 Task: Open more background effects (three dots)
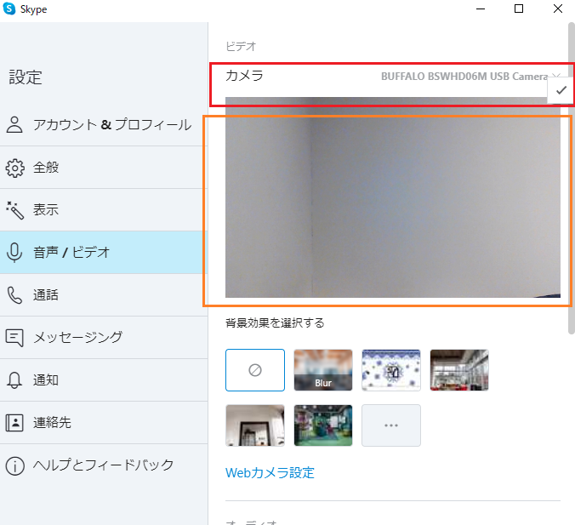[x=391, y=425]
